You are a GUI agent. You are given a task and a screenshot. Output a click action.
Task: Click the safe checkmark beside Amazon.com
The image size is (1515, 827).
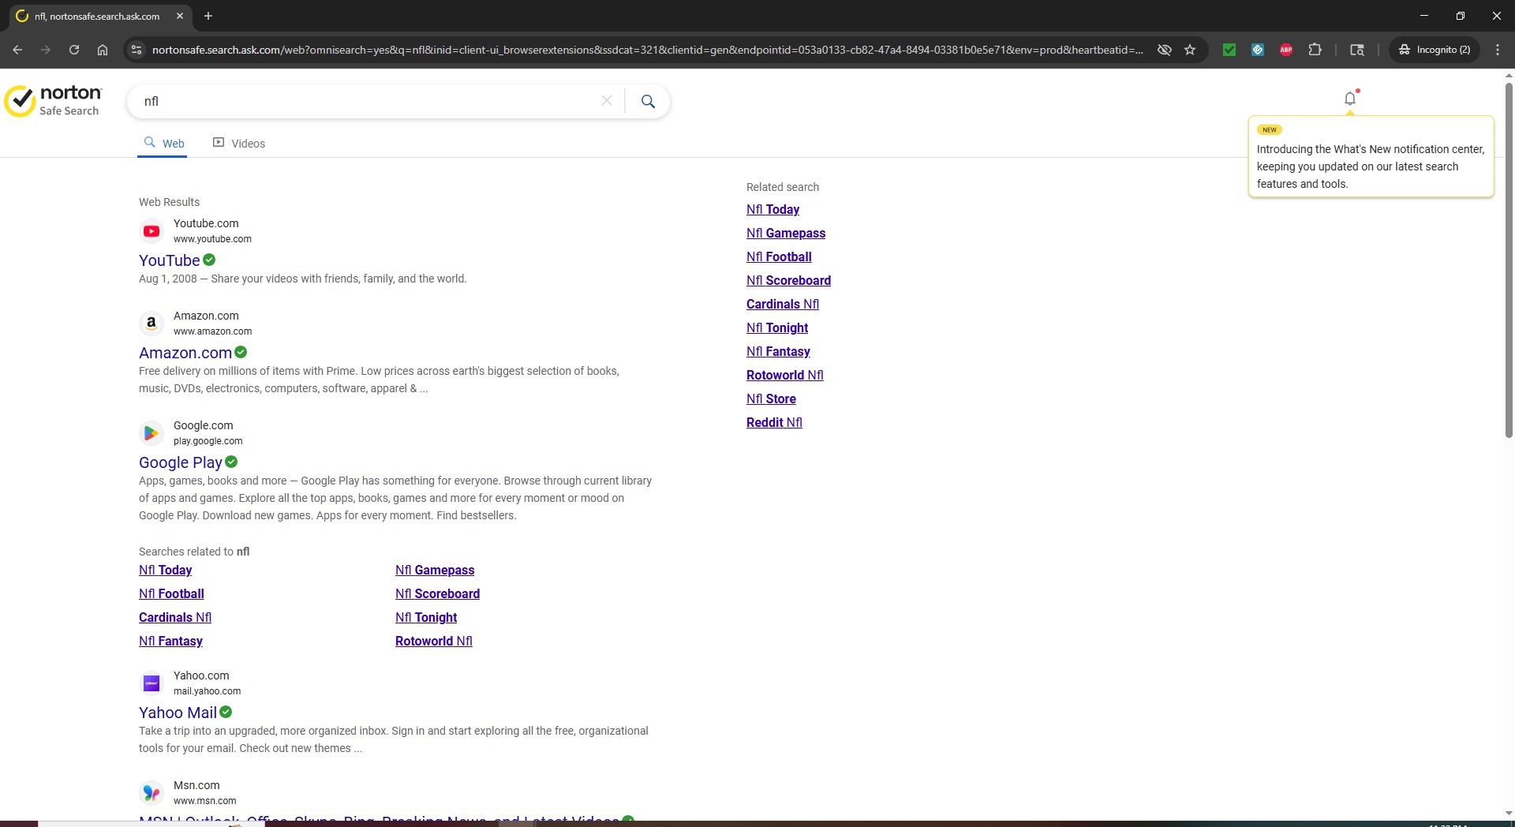click(241, 352)
